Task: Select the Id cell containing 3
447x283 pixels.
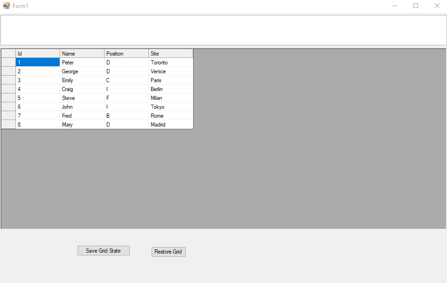Action: [x=38, y=80]
